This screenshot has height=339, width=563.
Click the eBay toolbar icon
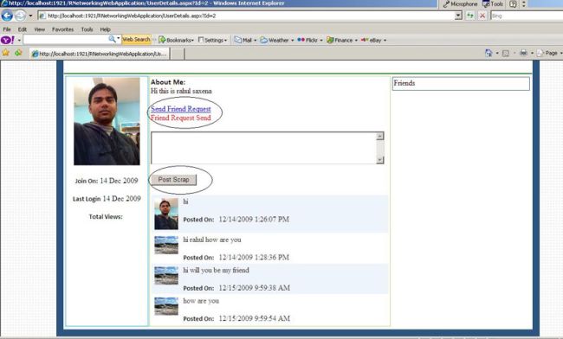click(365, 40)
